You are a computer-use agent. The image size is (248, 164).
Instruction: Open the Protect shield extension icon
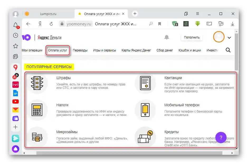pyautogui.click(x=175, y=24)
